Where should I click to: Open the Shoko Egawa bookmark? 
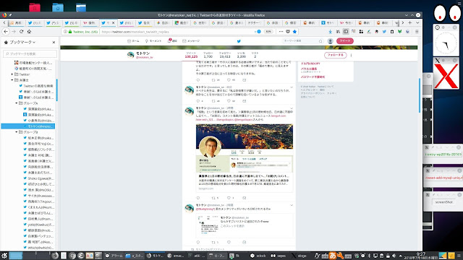(38, 178)
